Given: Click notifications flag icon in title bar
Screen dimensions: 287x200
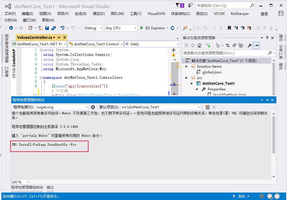Looking at the screenshot, I should click(x=177, y=5).
